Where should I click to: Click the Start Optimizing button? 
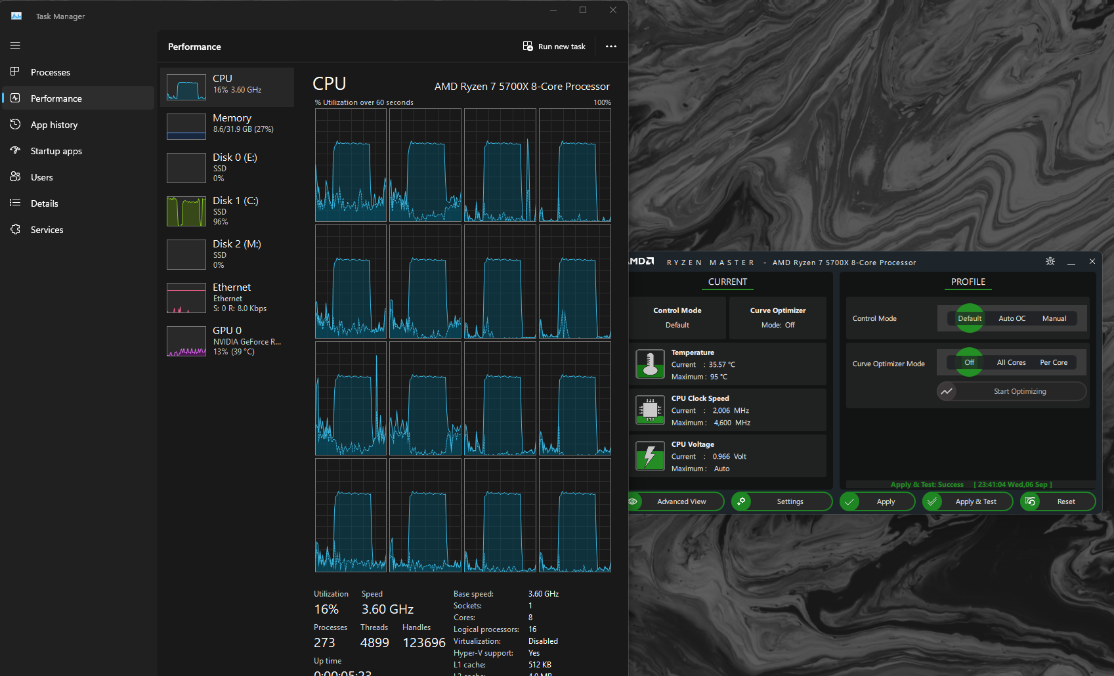pos(1012,391)
